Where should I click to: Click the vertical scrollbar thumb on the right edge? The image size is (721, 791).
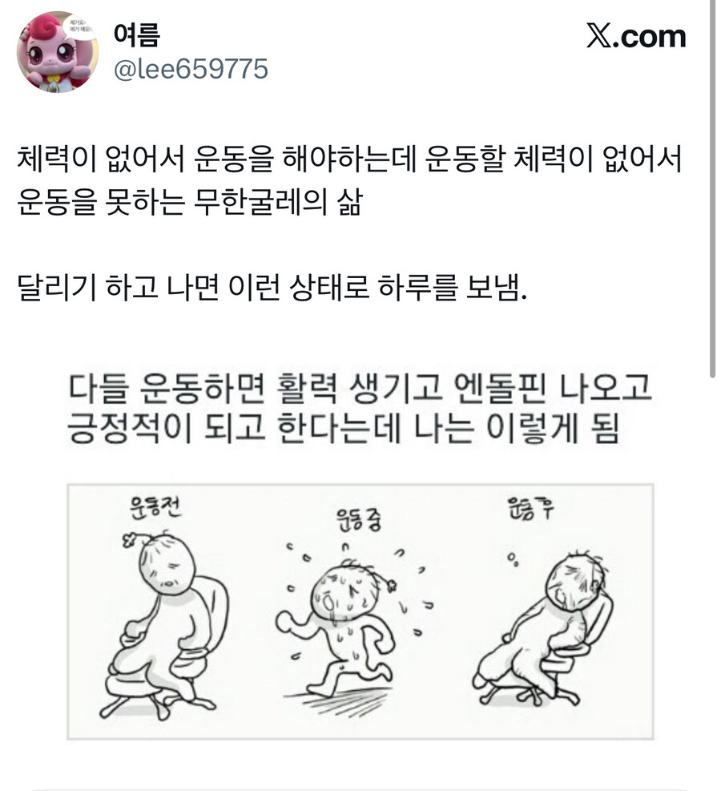point(712,188)
